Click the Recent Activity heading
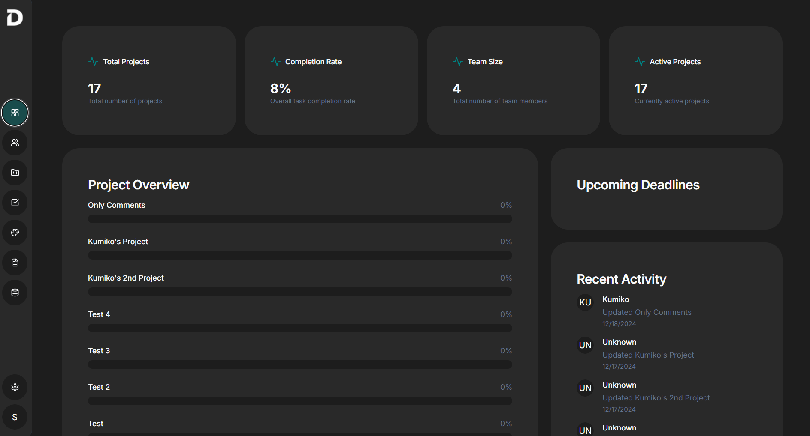Viewport: 810px width, 436px height. (621, 279)
